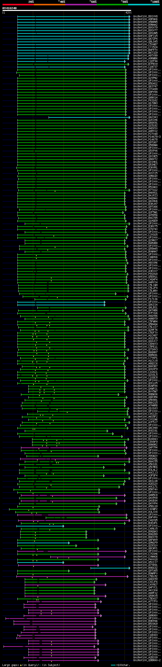162x667 pixels.
Task: Select the UniRef100_Q63747 label
Action: (145, 87)
